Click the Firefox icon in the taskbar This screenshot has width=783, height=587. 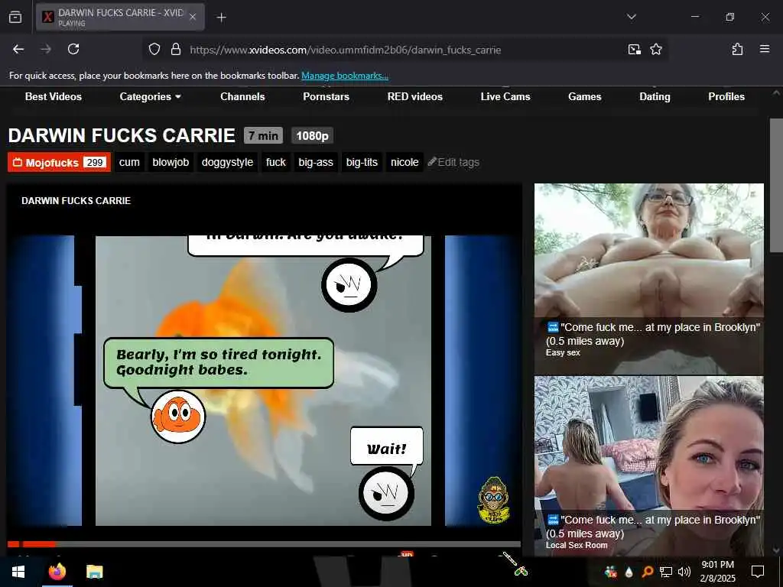[x=57, y=572]
